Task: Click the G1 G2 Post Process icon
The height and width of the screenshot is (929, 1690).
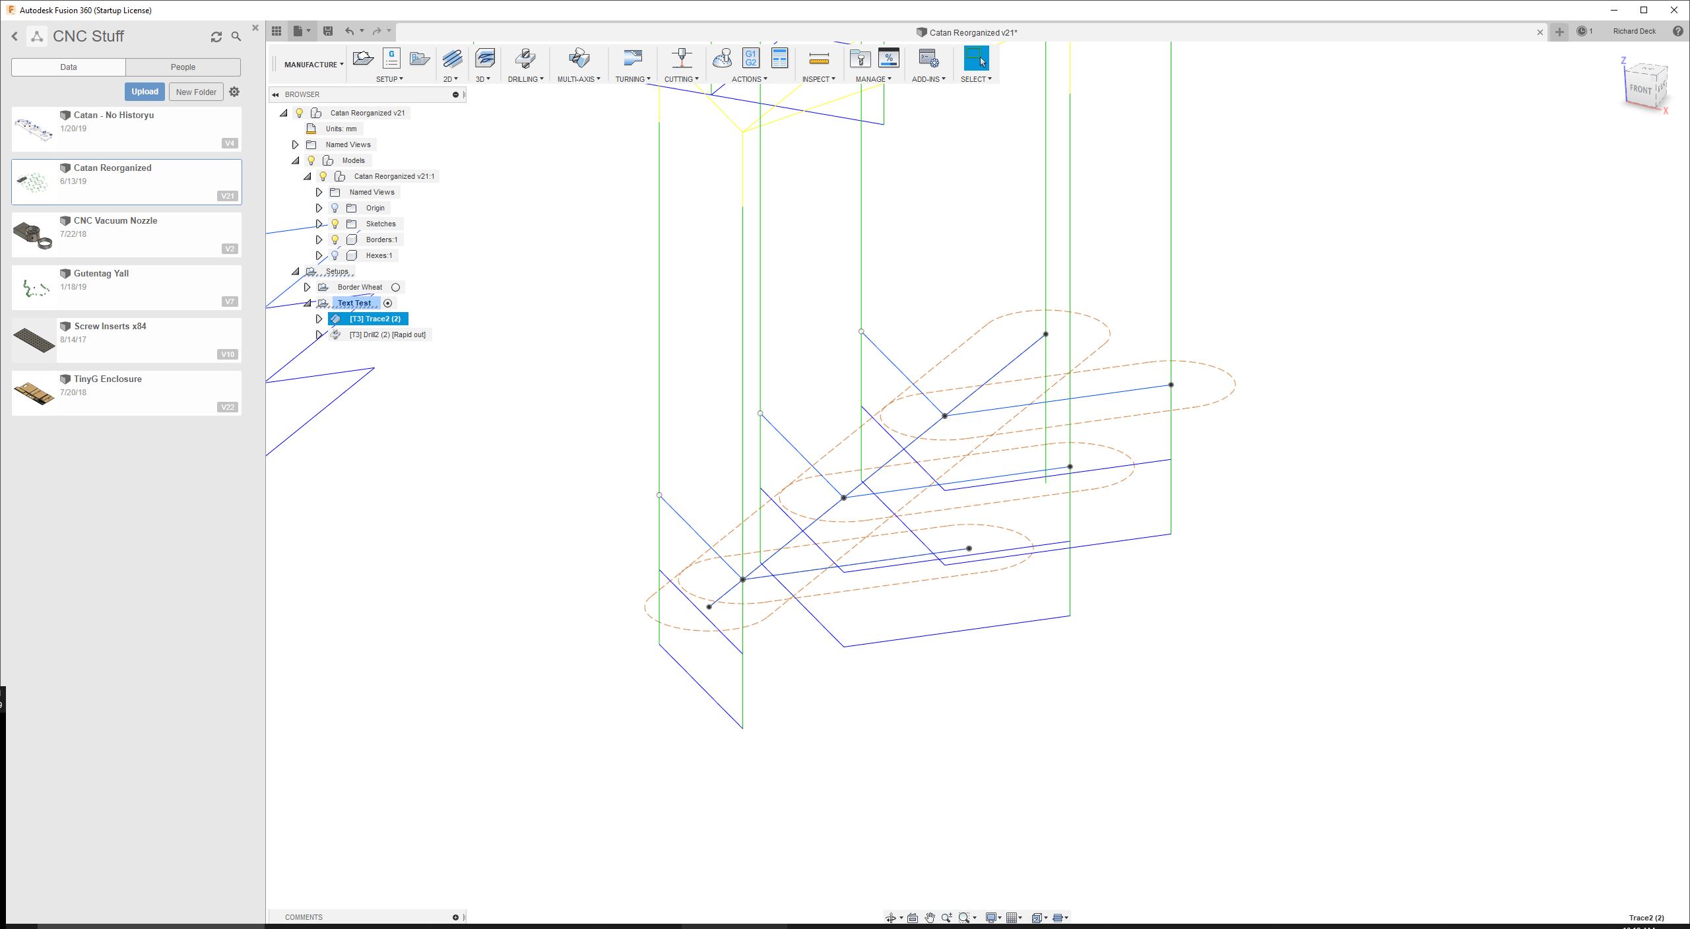Action: (750, 58)
